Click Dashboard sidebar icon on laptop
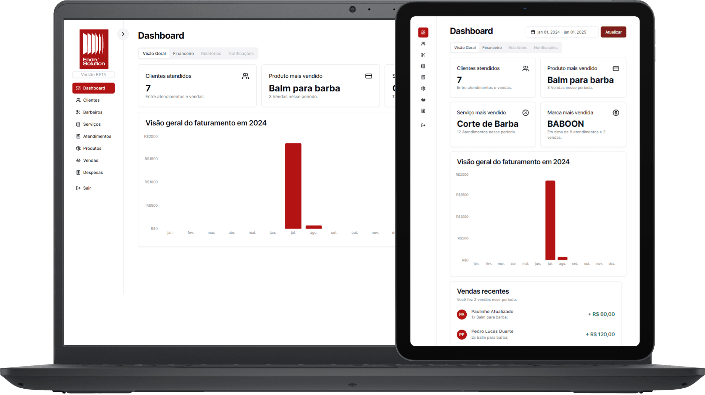705x395 pixels. pyautogui.click(x=78, y=88)
